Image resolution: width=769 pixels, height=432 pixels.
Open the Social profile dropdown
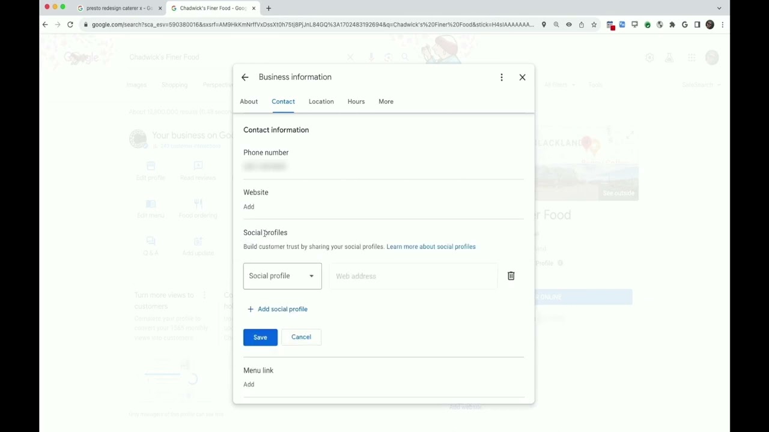pos(282,276)
